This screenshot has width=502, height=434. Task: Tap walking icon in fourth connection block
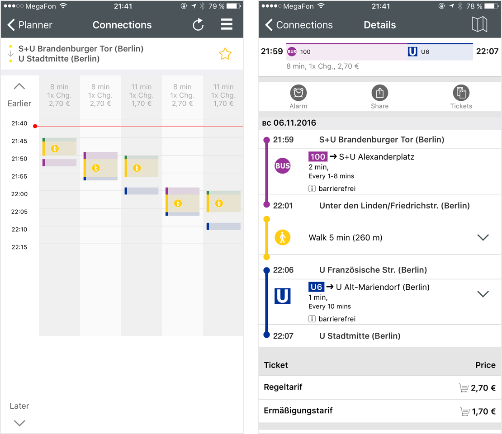[x=178, y=203]
